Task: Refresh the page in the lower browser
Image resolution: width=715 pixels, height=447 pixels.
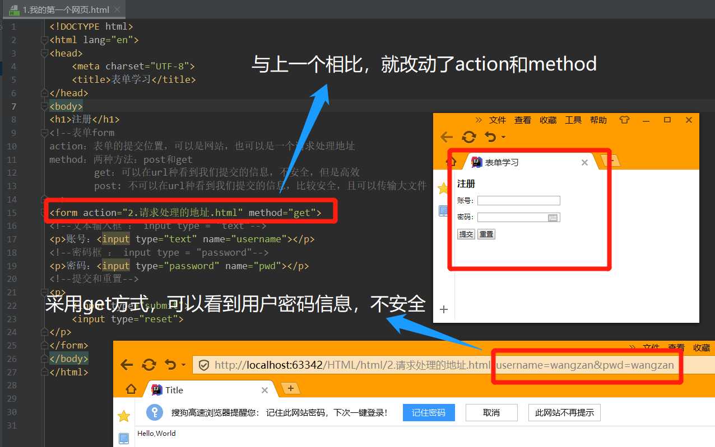Action: (149, 365)
